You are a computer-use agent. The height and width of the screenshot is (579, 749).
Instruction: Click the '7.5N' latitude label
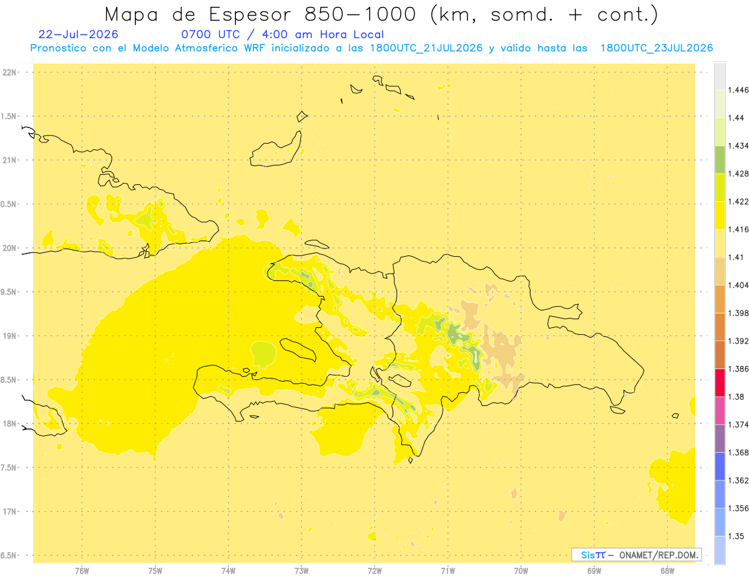coord(9,468)
